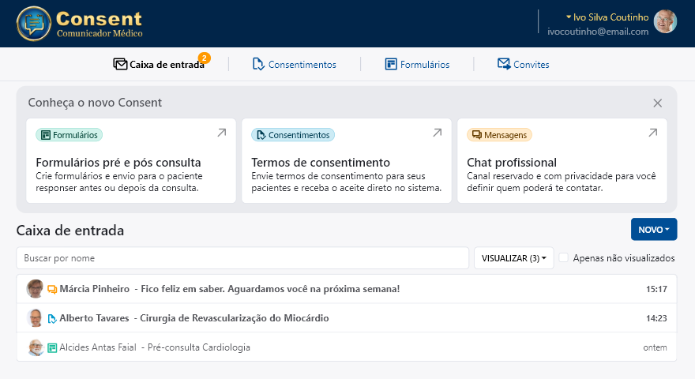
Task: Click the chat message icon beside Márcia Pinheiro
Action: coord(52,289)
